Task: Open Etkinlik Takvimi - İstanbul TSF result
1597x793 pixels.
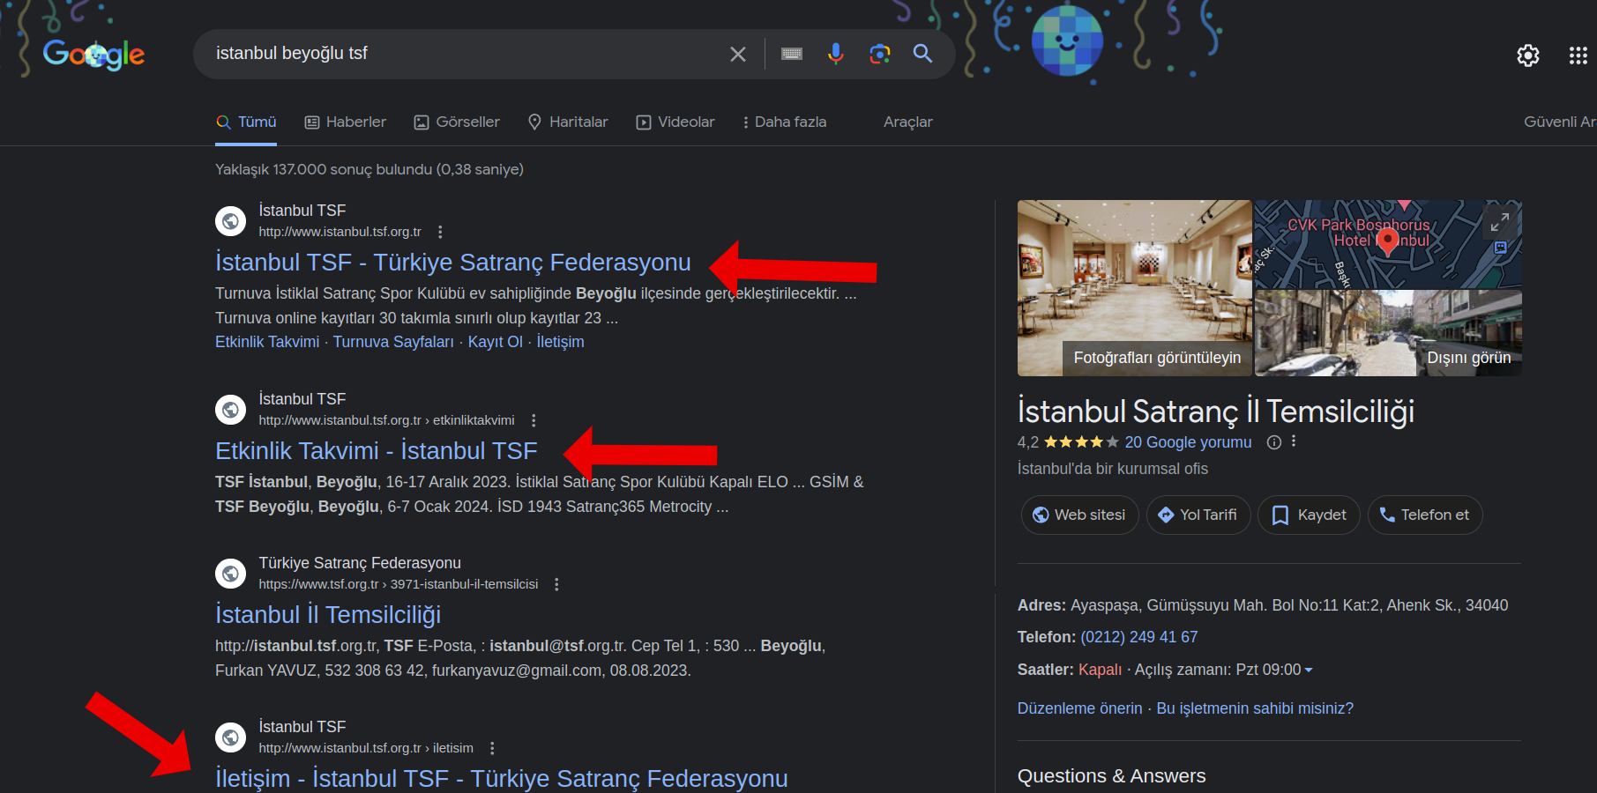Action: tap(377, 450)
